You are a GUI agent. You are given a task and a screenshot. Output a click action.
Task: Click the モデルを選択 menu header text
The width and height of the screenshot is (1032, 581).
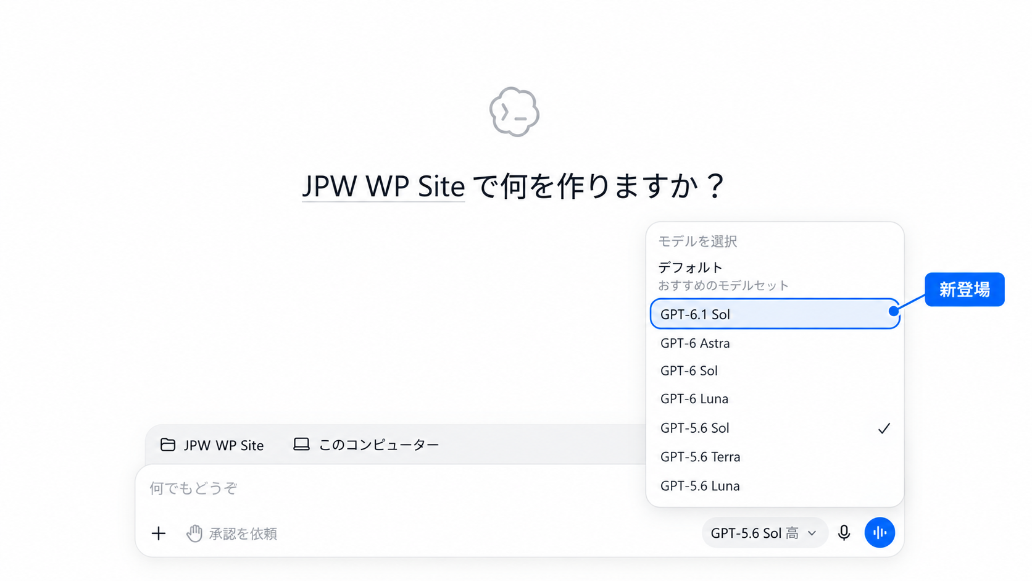pyautogui.click(x=697, y=241)
